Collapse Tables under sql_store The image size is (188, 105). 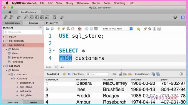[x=6, y=70]
